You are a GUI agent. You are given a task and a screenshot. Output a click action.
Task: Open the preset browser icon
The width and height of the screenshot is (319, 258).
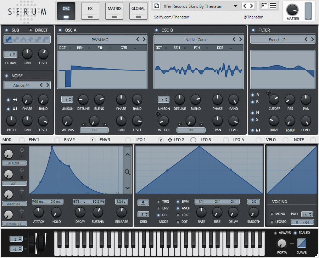(264, 6)
